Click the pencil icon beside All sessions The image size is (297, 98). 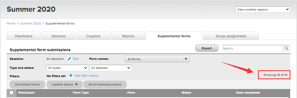pyautogui.click(x=69, y=59)
